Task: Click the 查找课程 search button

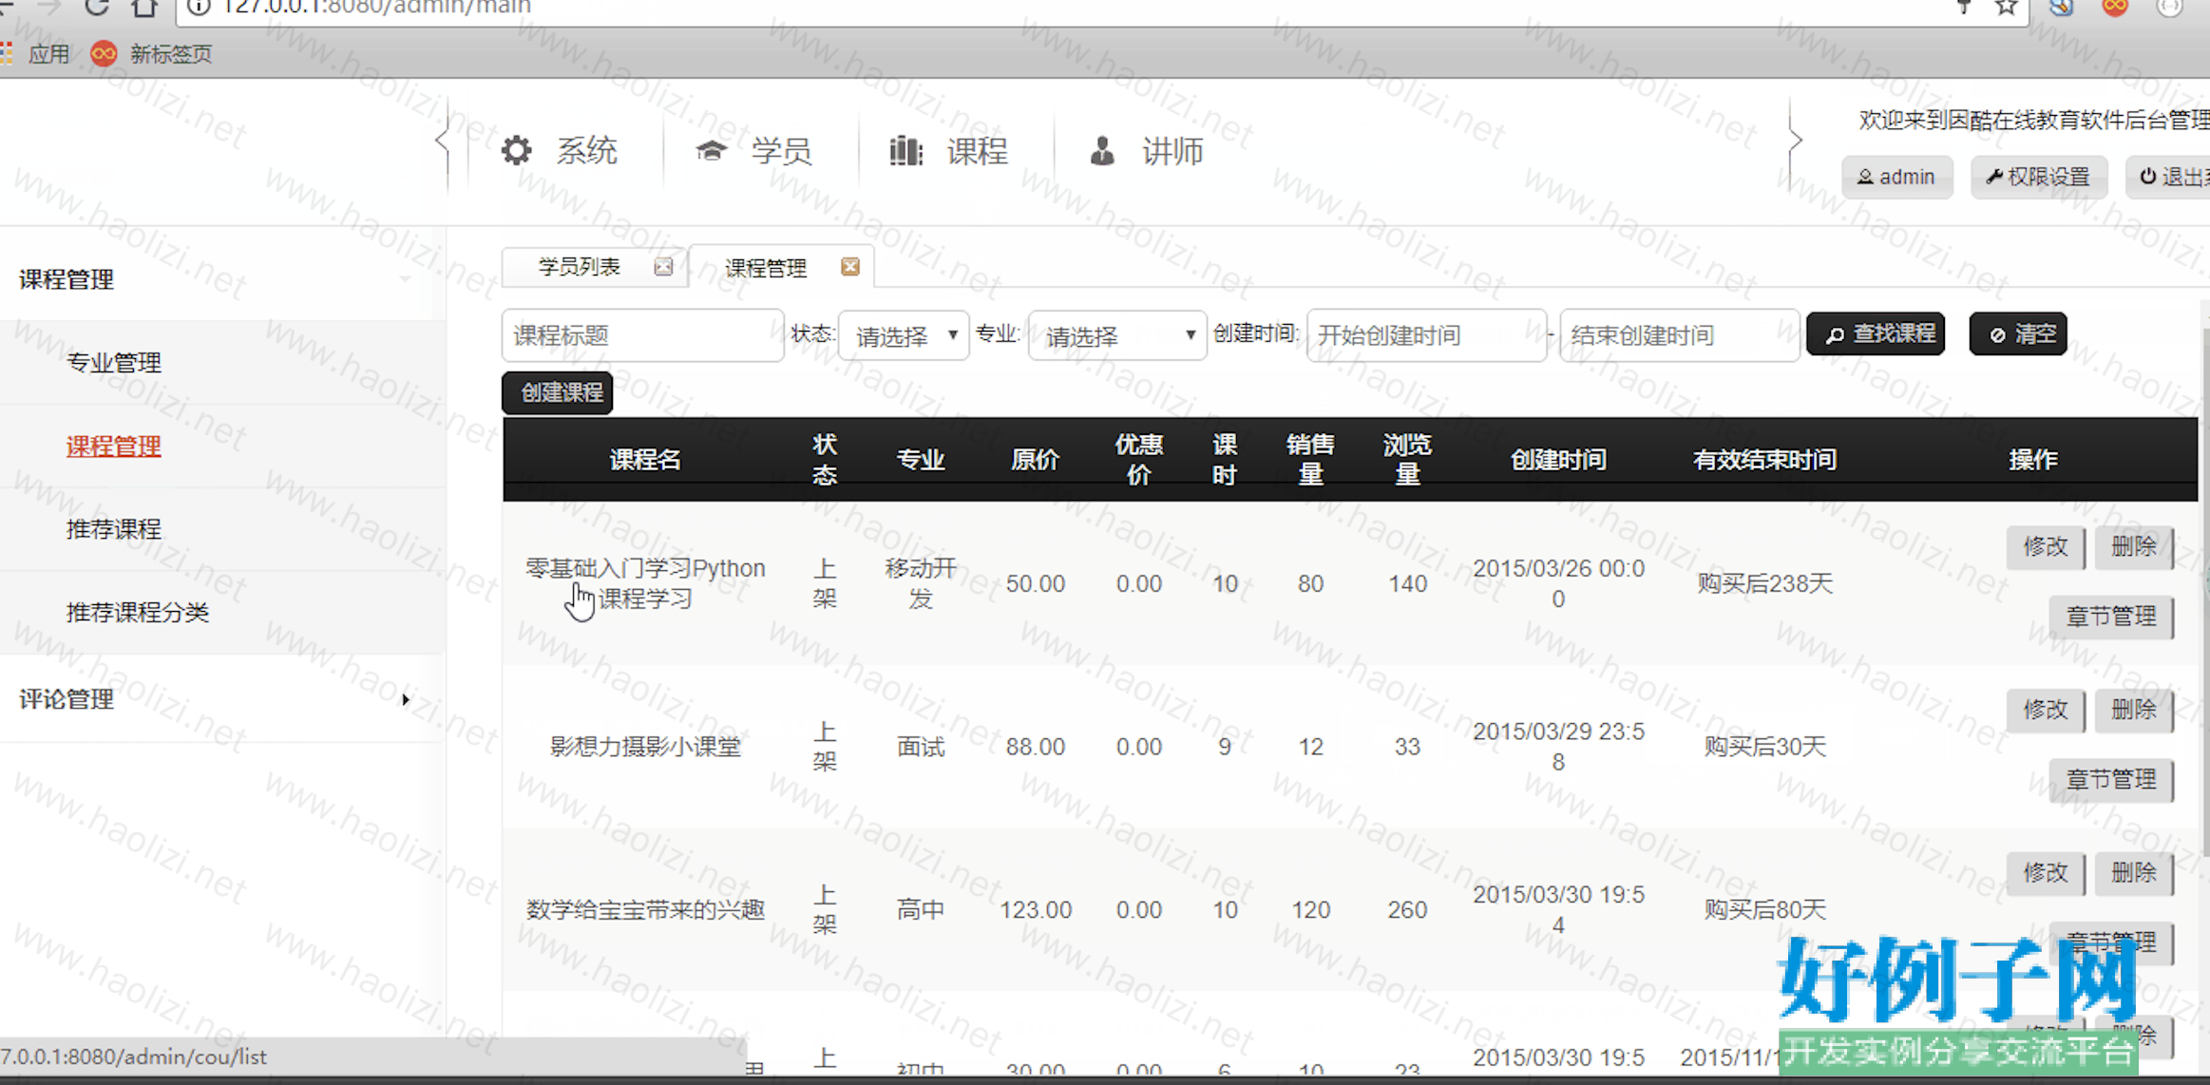Action: pos(1876,334)
